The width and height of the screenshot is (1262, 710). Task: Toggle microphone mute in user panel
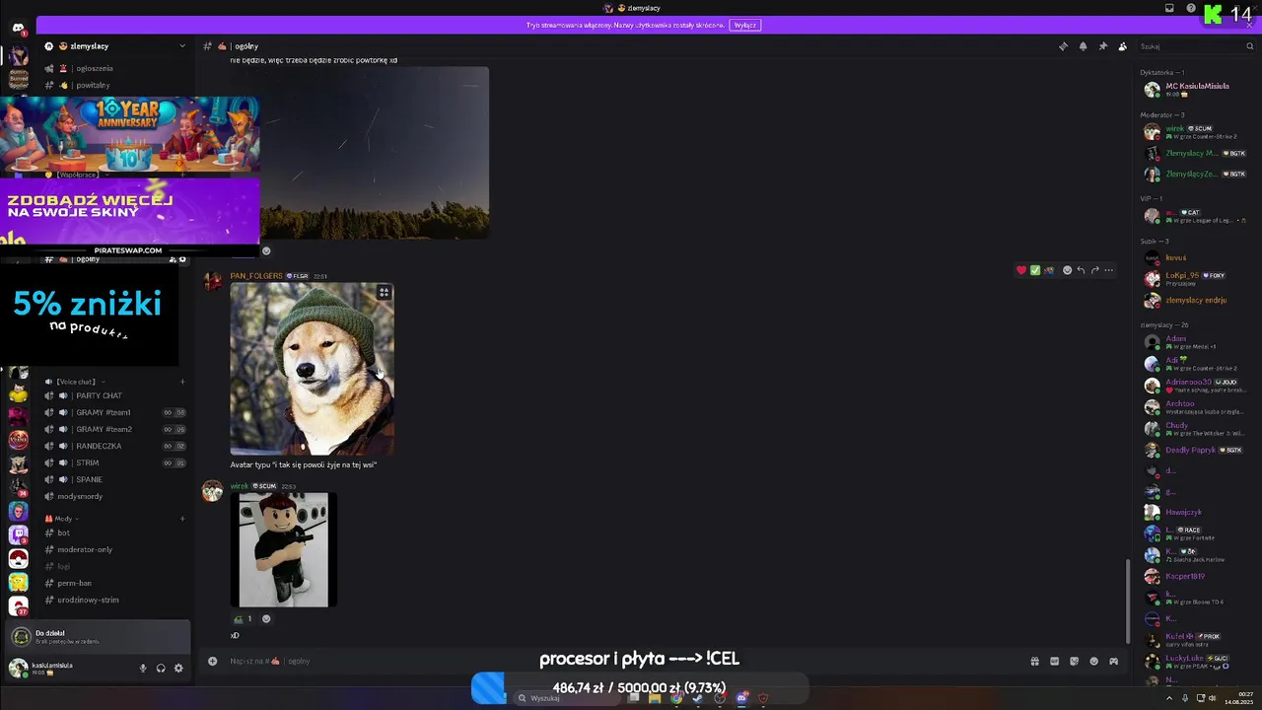pos(143,668)
